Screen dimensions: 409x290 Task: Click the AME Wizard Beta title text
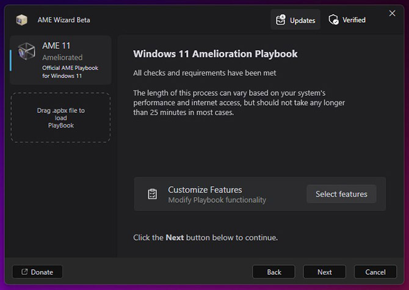click(64, 20)
